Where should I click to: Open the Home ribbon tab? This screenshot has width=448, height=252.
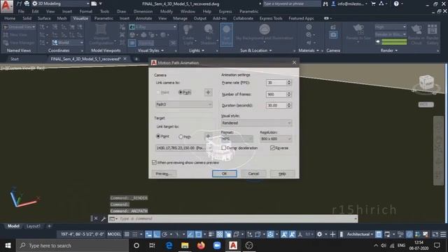click(x=10, y=18)
